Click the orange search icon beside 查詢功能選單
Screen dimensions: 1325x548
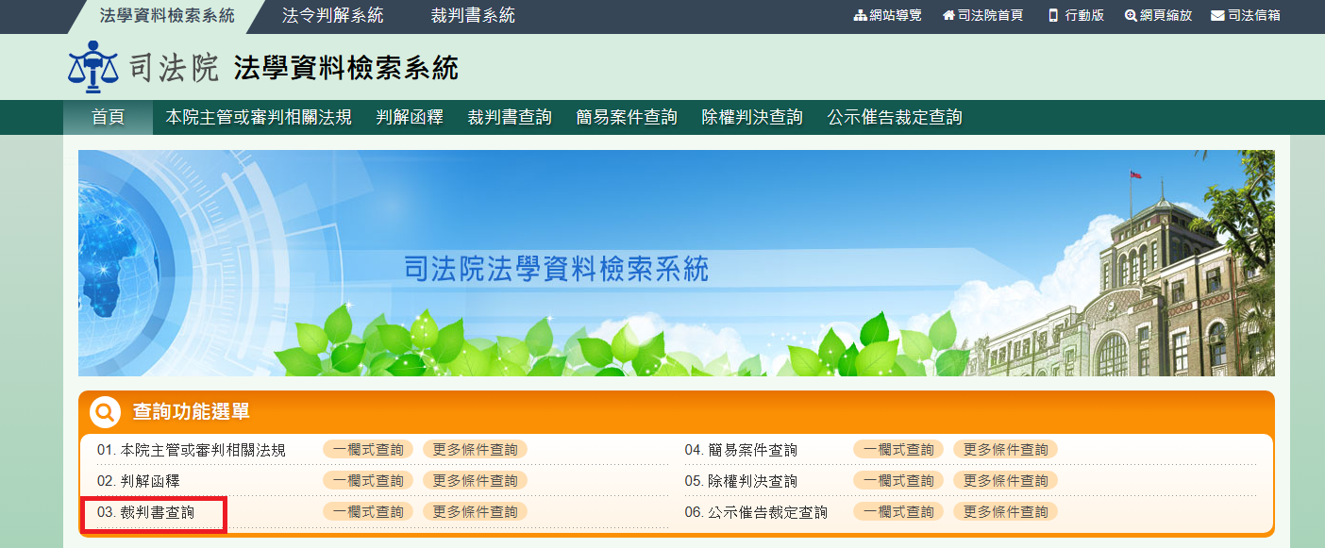105,412
